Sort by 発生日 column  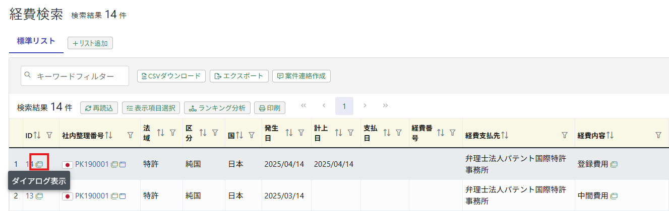click(289, 133)
